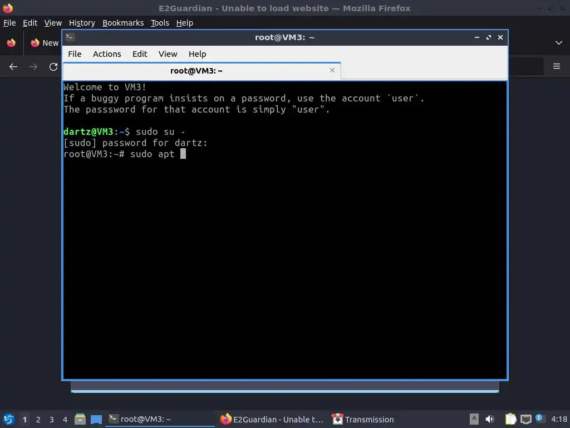Image resolution: width=570 pixels, height=428 pixels.
Task: Open Firefox View menu
Action: (53, 23)
